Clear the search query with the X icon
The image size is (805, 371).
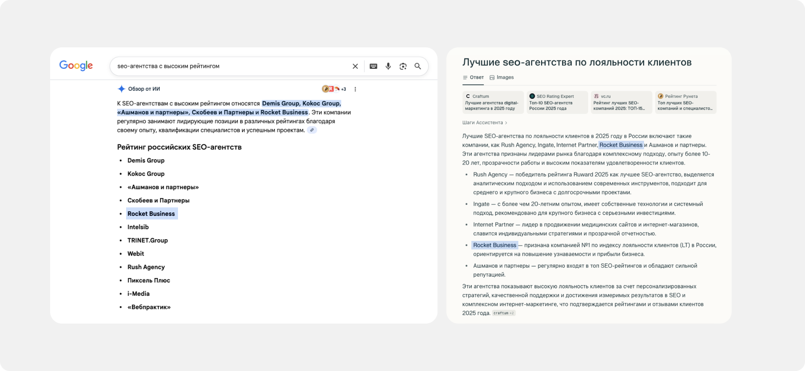355,66
